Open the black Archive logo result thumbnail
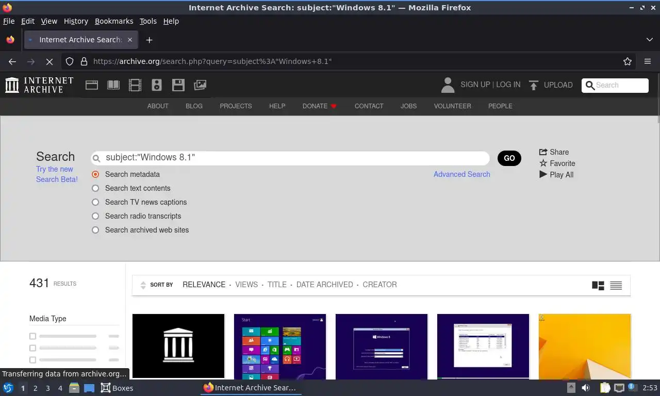Image resolution: width=660 pixels, height=396 pixels. pyautogui.click(x=178, y=346)
